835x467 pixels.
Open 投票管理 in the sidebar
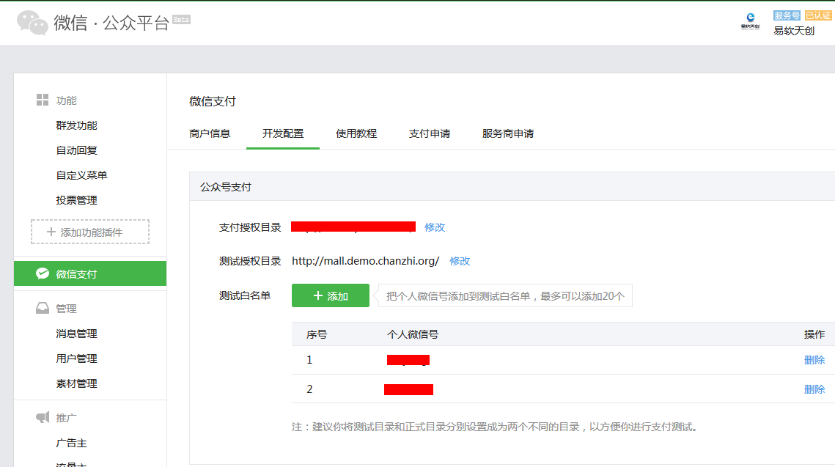(77, 200)
